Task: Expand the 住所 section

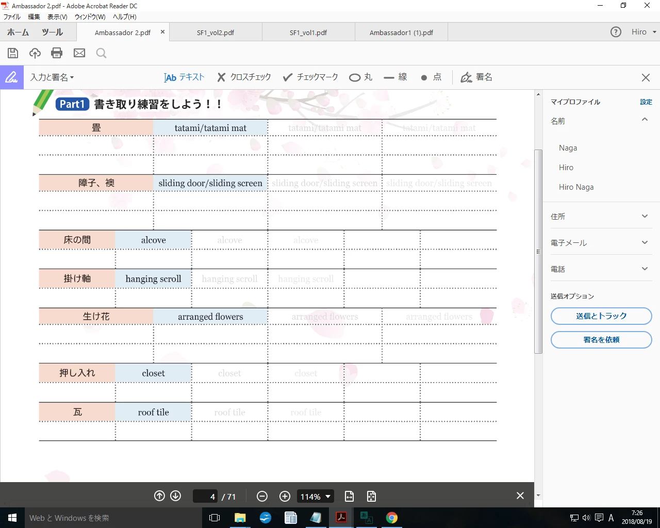Action: (645, 216)
